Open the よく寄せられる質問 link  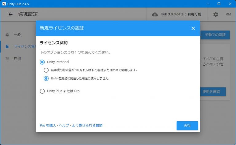(87, 125)
